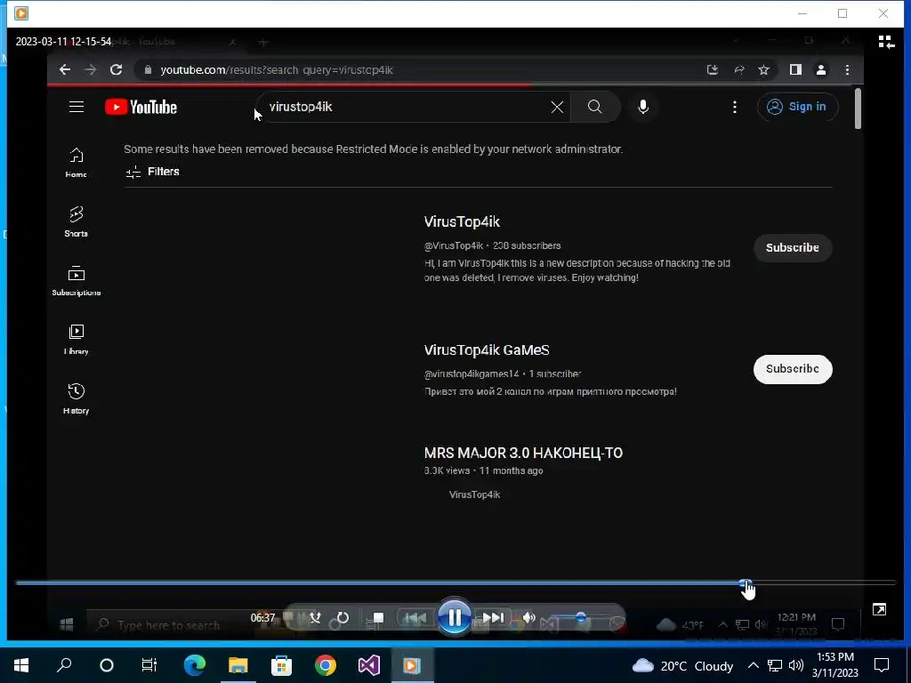Open Windows search from the taskbar magnifier
Image resolution: width=911 pixels, height=683 pixels.
click(64, 665)
